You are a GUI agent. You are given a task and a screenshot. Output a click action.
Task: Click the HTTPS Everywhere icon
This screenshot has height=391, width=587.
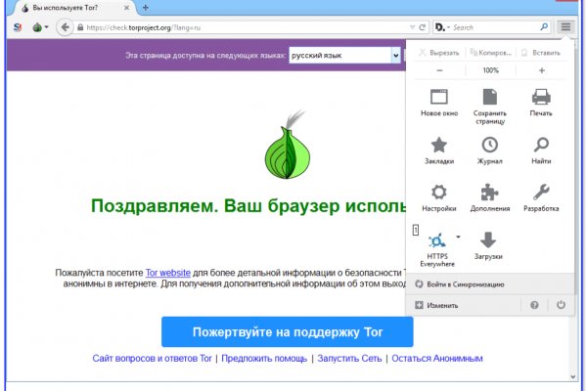tap(437, 239)
